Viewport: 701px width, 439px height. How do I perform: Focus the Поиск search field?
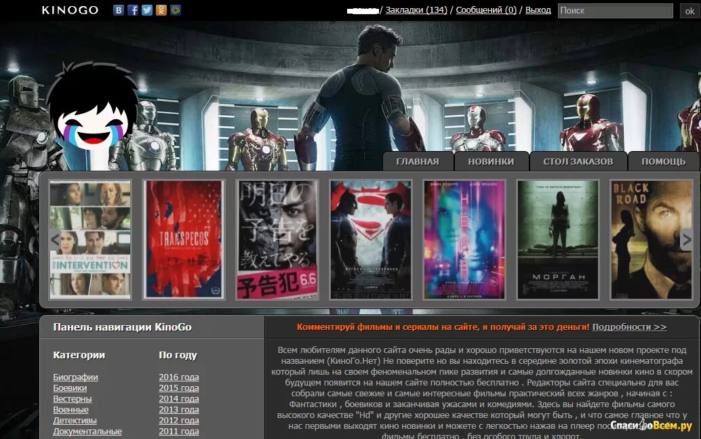point(615,11)
